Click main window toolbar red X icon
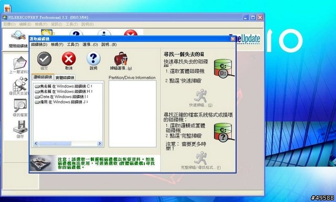The image size is (336, 202). click(131, 33)
